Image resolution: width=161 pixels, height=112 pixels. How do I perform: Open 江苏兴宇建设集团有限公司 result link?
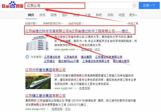45,70
